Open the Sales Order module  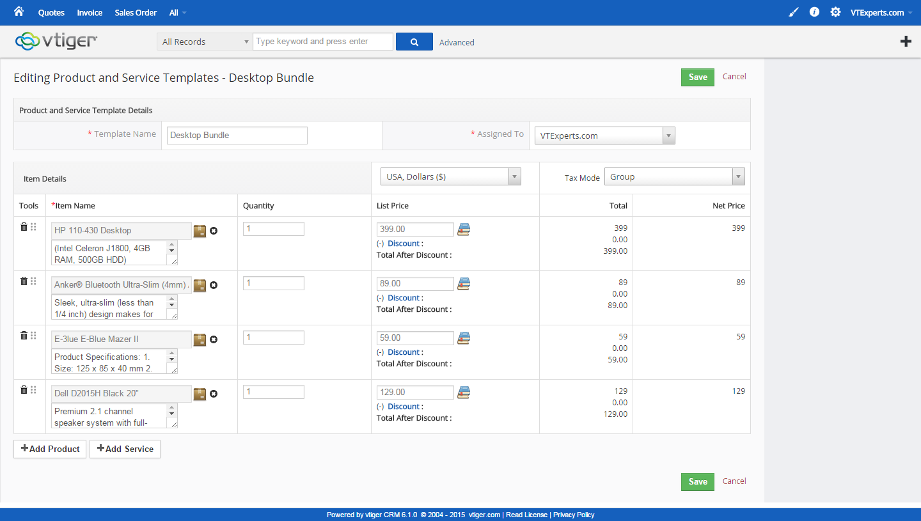coord(136,13)
